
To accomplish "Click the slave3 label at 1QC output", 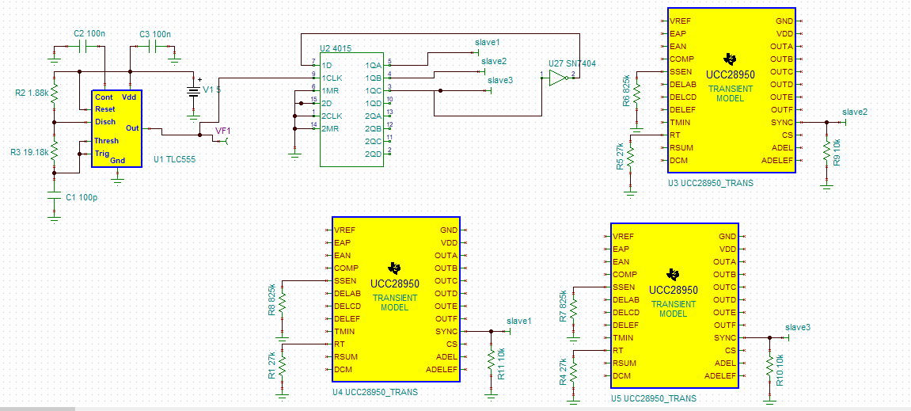I will tap(500, 80).
